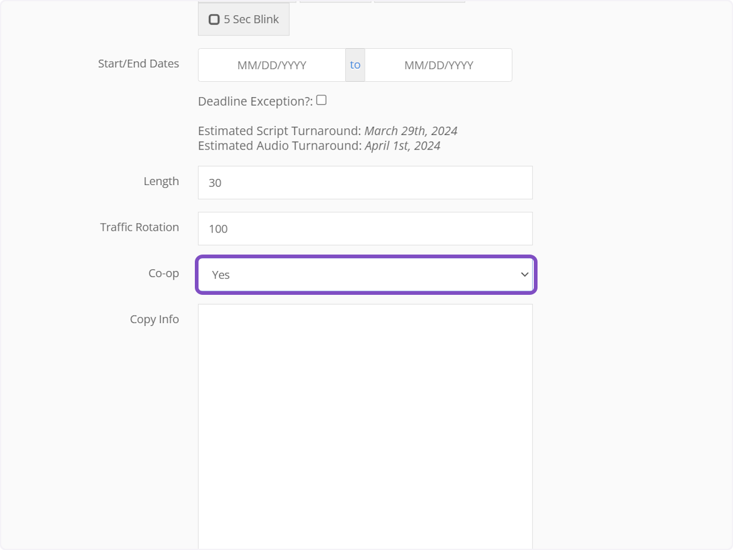The image size is (733, 550).
Task: Click the start date MM/DD/YYYY field
Action: (271, 65)
